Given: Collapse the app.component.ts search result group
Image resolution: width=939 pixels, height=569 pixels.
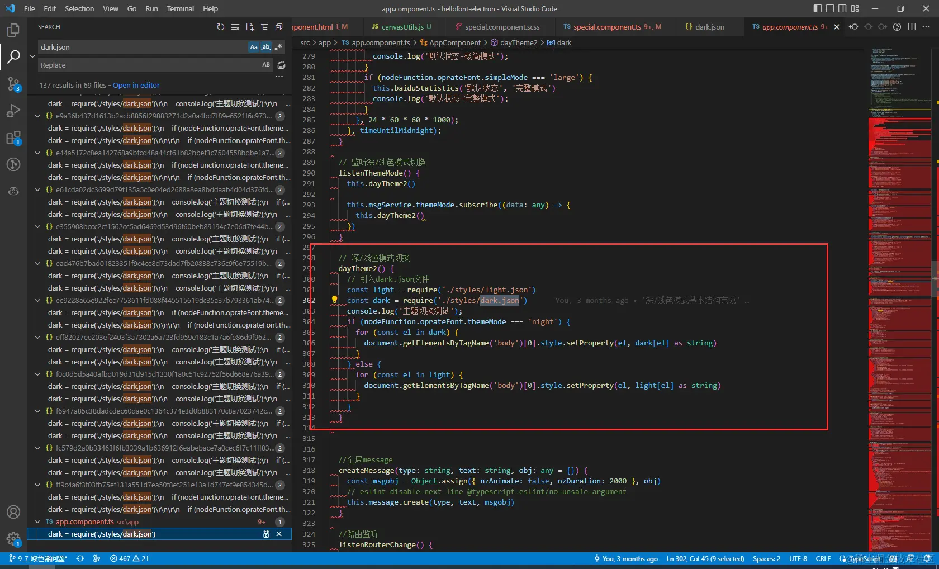Looking at the screenshot, I should click(x=37, y=521).
